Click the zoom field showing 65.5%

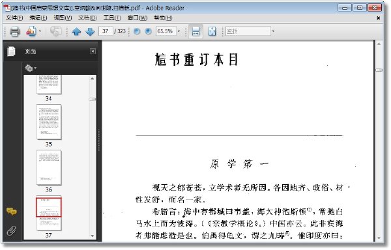coord(166,31)
